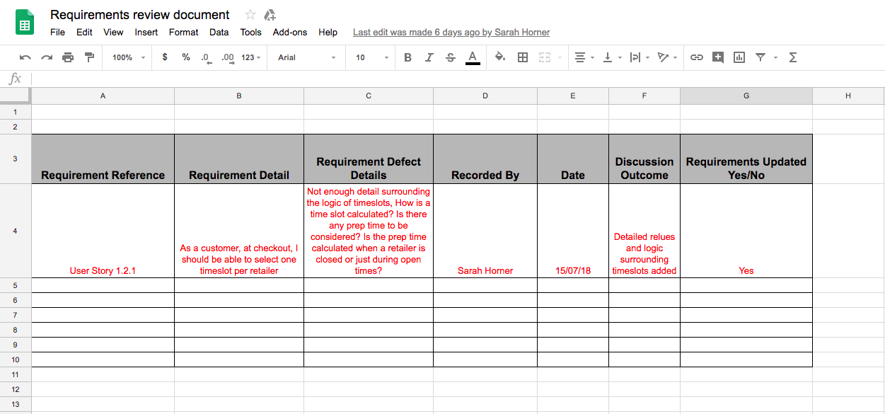885x414 pixels.
Task: Format selection as currency
Action: pyautogui.click(x=165, y=57)
